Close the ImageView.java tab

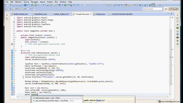(x=91, y=14)
